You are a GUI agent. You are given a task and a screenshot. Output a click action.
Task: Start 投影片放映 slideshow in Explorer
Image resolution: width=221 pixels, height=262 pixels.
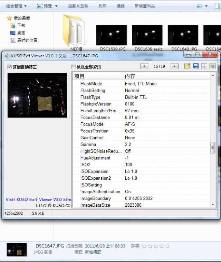coord(78,6)
